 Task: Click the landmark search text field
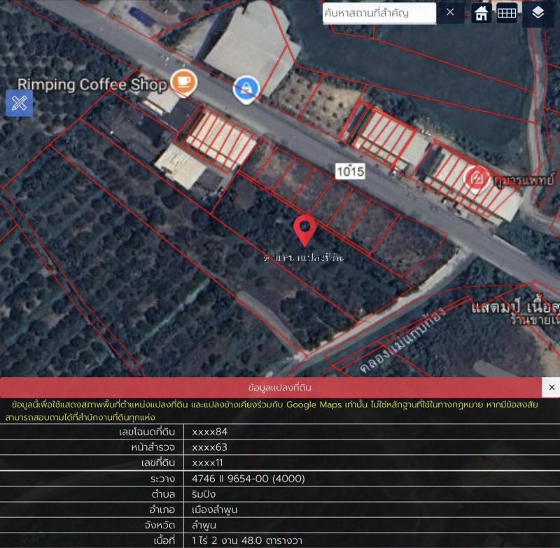[x=378, y=13]
